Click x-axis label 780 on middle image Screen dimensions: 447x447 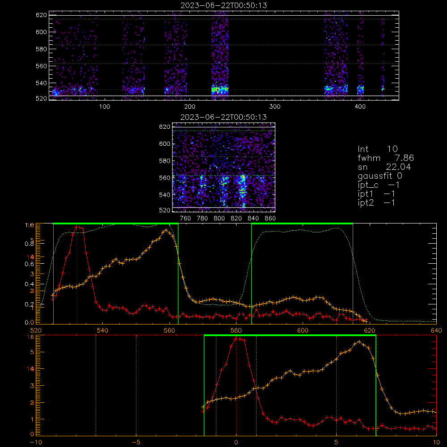coord(202,219)
